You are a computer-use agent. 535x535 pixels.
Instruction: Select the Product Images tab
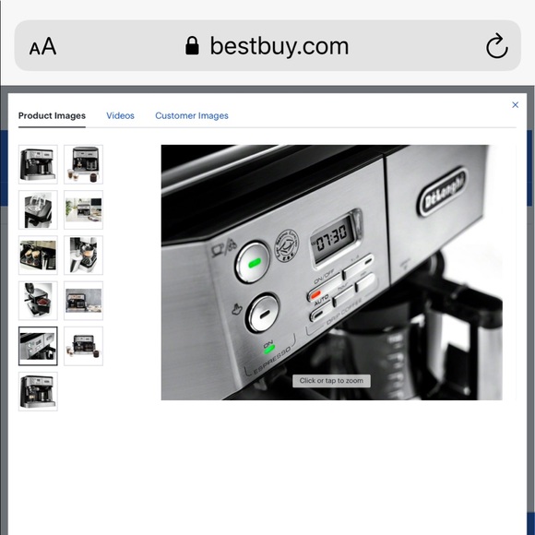click(52, 115)
